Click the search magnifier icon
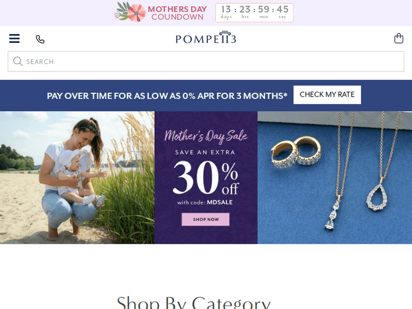 coord(18,61)
